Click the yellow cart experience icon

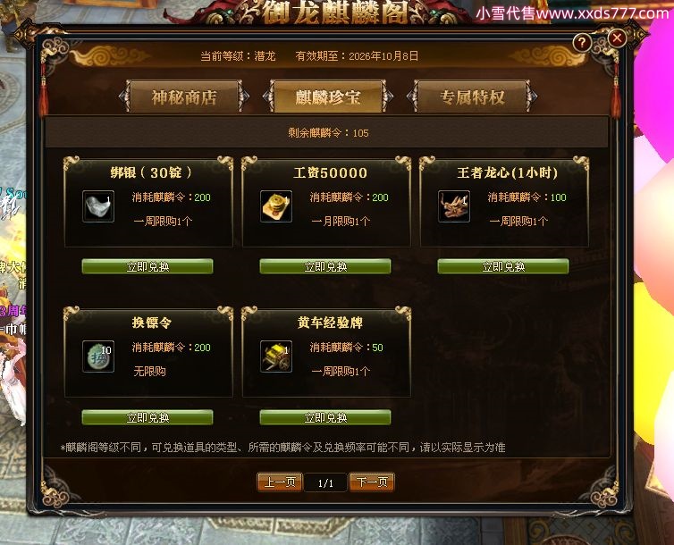[276, 356]
